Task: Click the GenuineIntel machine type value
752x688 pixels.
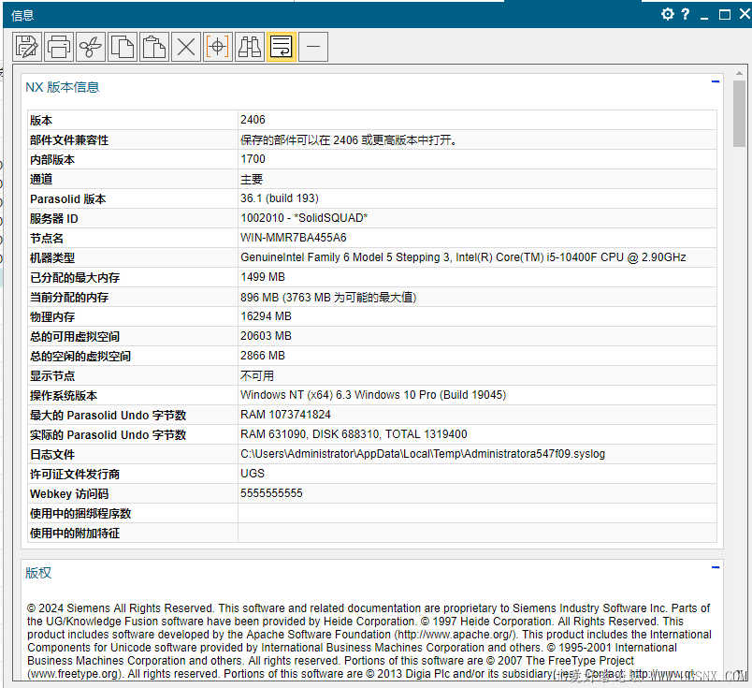Action: tap(463, 257)
